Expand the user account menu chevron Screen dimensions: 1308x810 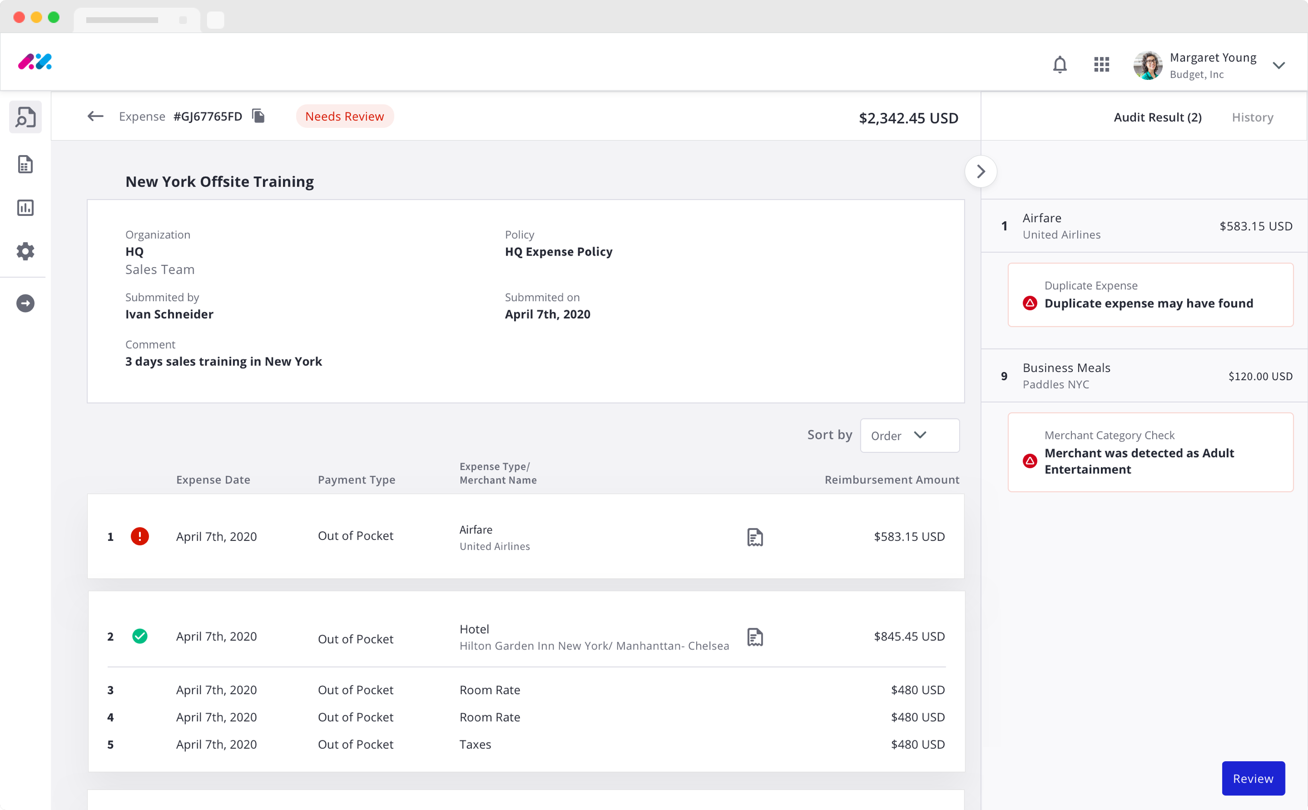[1278, 66]
